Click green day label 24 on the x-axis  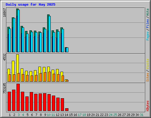click(111, 115)
